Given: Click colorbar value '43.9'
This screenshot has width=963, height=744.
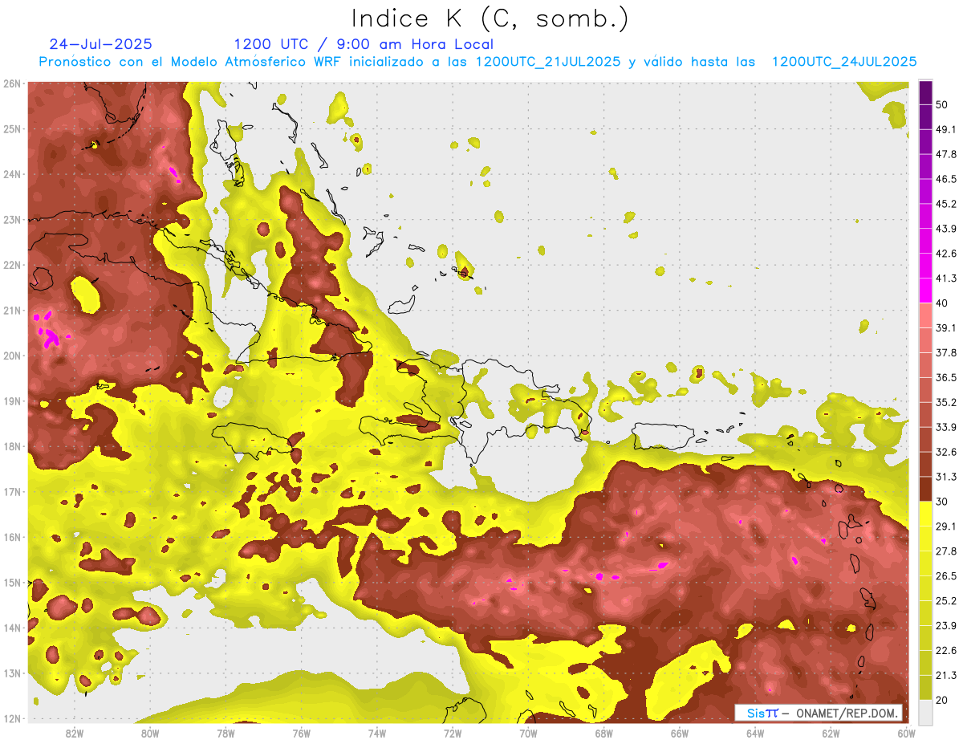Looking at the screenshot, I should tap(946, 229).
